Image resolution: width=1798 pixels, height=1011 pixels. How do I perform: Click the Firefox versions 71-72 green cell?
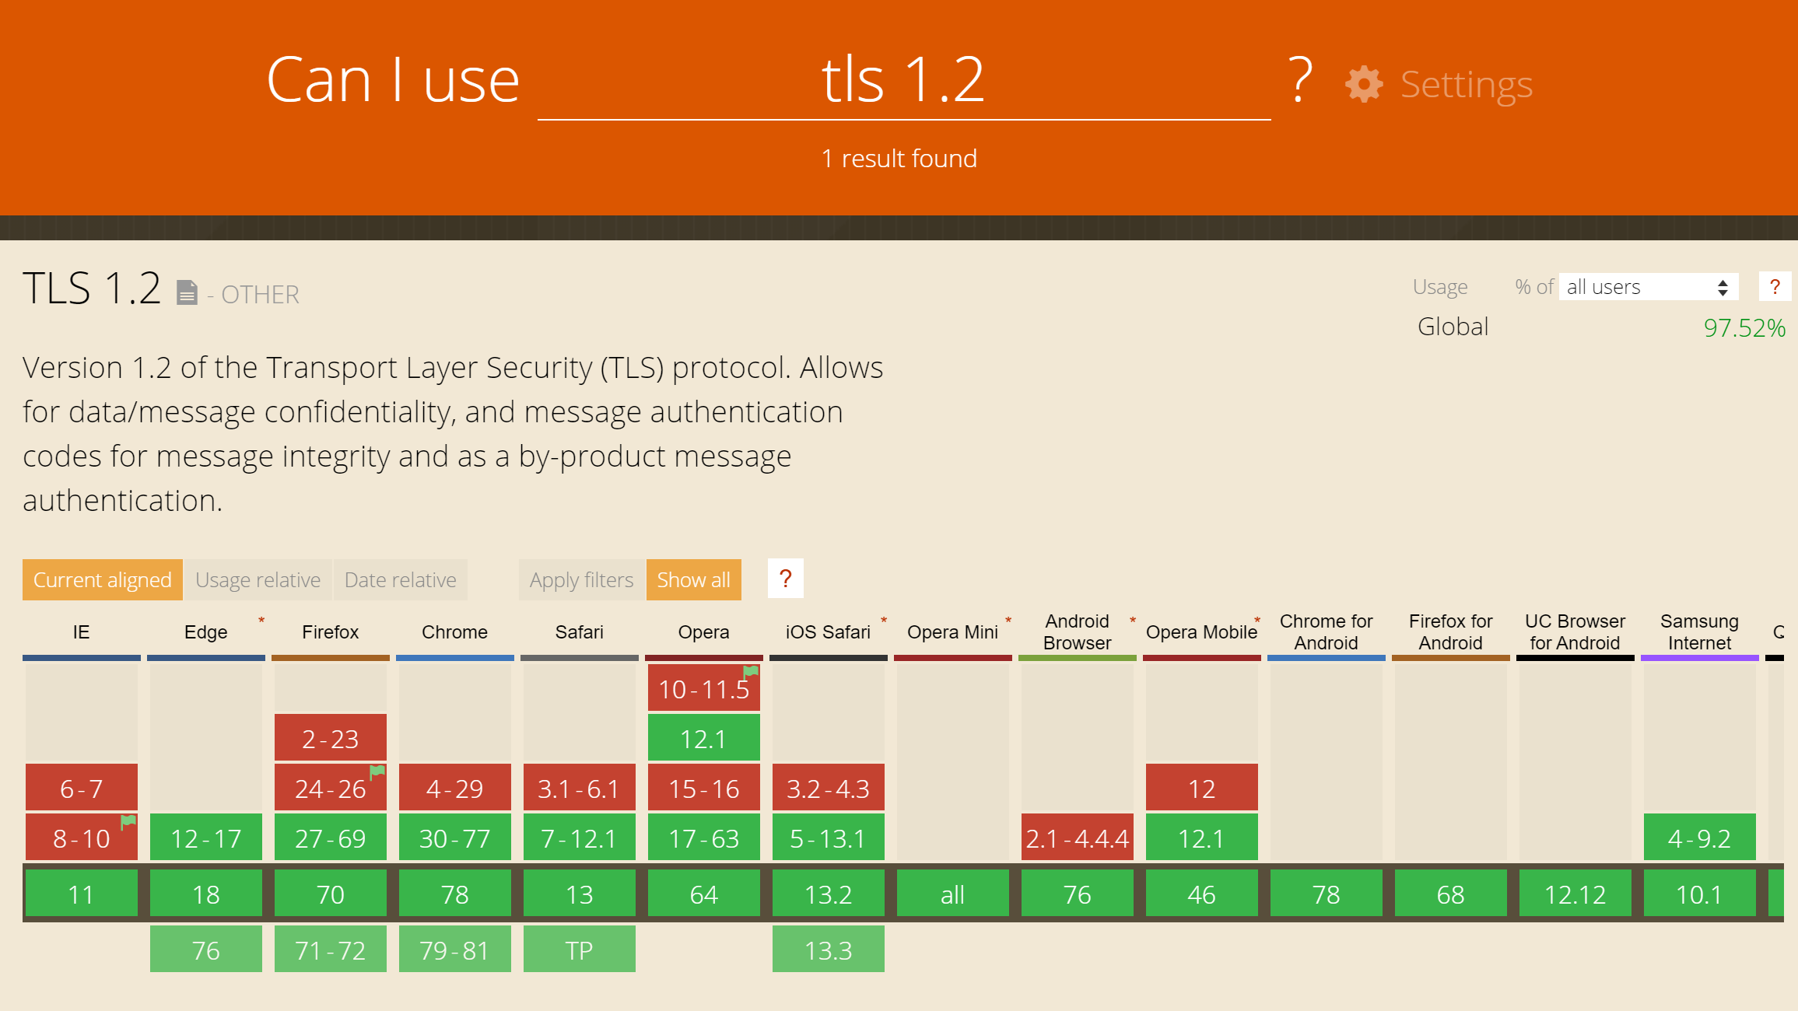tap(328, 948)
